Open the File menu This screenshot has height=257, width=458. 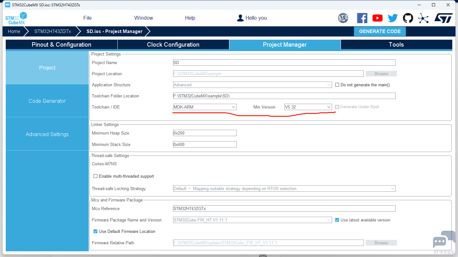87,18
